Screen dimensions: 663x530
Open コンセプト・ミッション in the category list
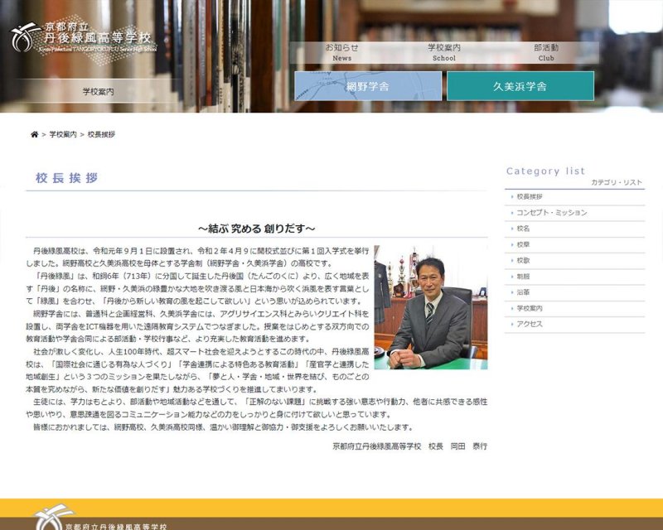click(551, 213)
